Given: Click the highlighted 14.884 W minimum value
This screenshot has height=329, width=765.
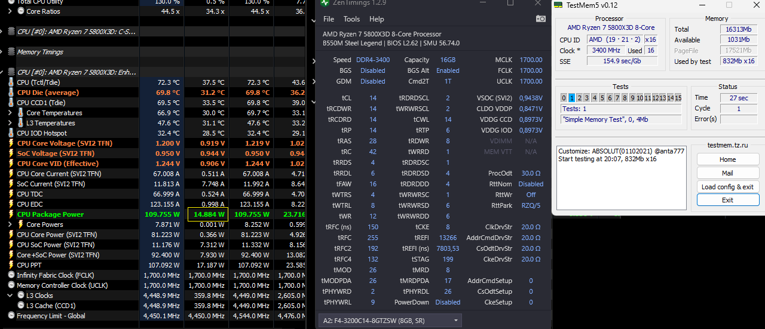Looking at the screenshot, I should (x=207, y=214).
